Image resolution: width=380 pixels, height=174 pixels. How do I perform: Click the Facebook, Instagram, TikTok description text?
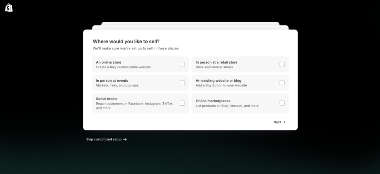[134, 104]
